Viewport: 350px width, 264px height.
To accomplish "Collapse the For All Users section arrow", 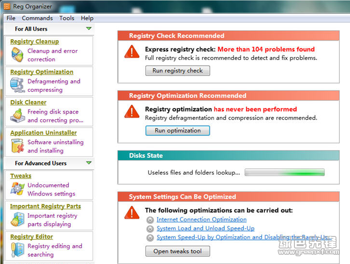I will click(89, 29).
